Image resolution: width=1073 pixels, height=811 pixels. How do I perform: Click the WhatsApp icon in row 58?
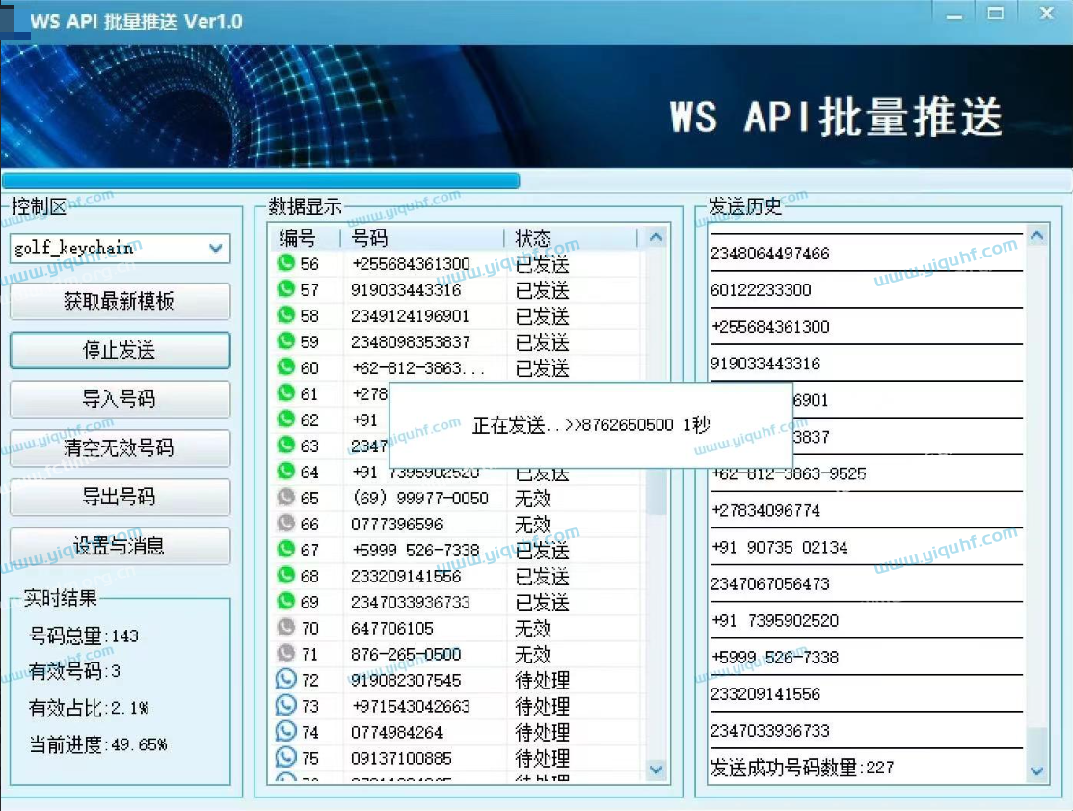[x=286, y=314]
